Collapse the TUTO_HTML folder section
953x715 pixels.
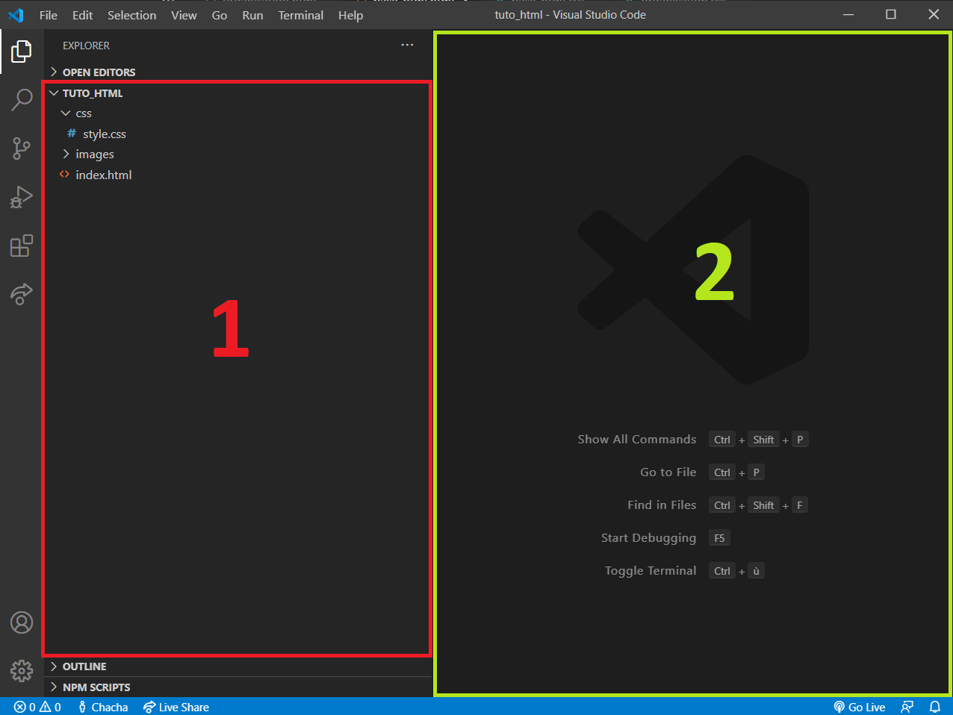point(238,93)
